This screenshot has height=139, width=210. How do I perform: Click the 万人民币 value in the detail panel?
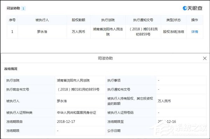coord(164,101)
